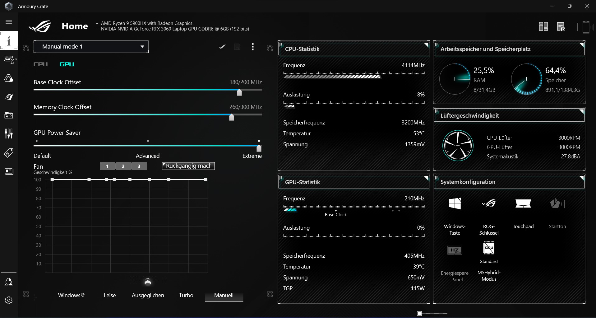Select the Manuell operating mode
This screenshot has width=596, height=318.
(x=224, y=296)
